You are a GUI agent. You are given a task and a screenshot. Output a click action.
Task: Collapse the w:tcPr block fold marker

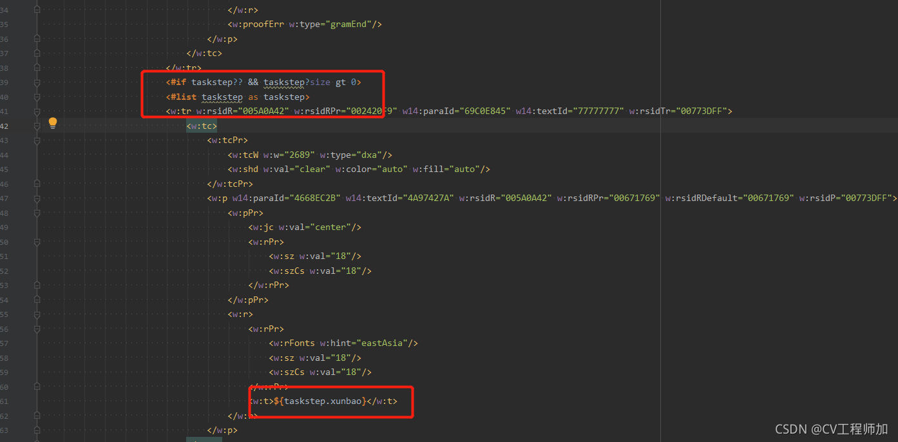(37, 140)
